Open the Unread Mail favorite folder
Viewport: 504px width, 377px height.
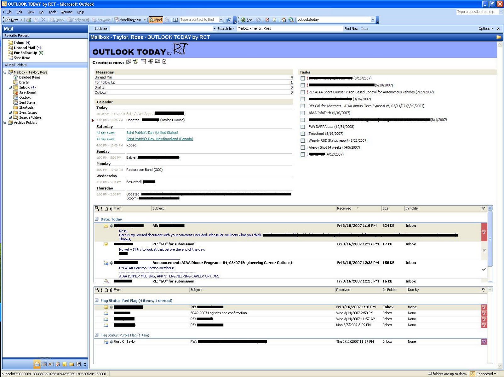[24, 48]
